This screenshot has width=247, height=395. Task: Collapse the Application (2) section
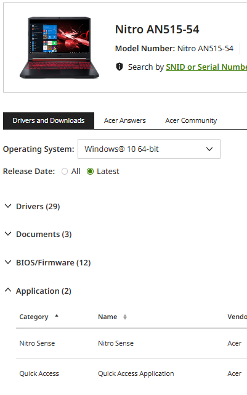38,291
